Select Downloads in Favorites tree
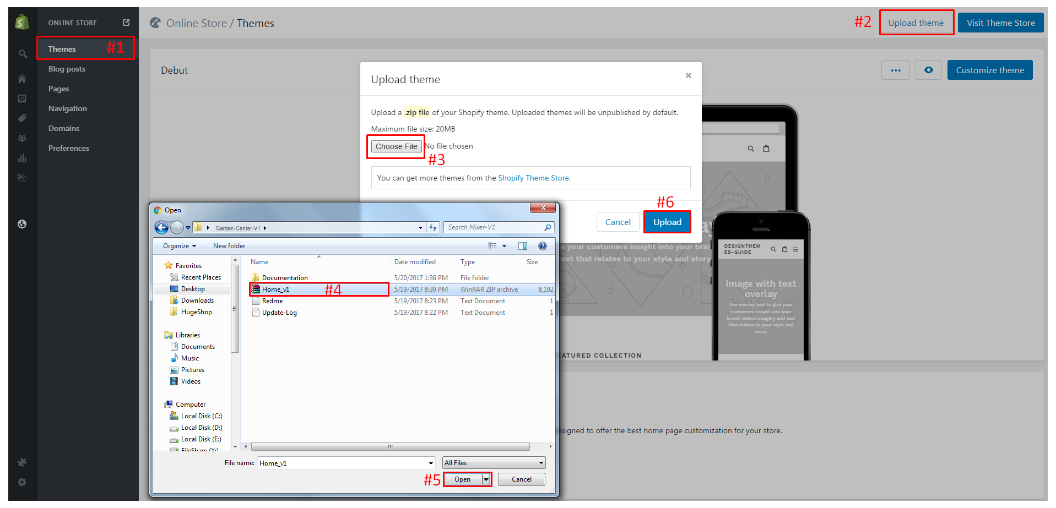 click(197, 301)
